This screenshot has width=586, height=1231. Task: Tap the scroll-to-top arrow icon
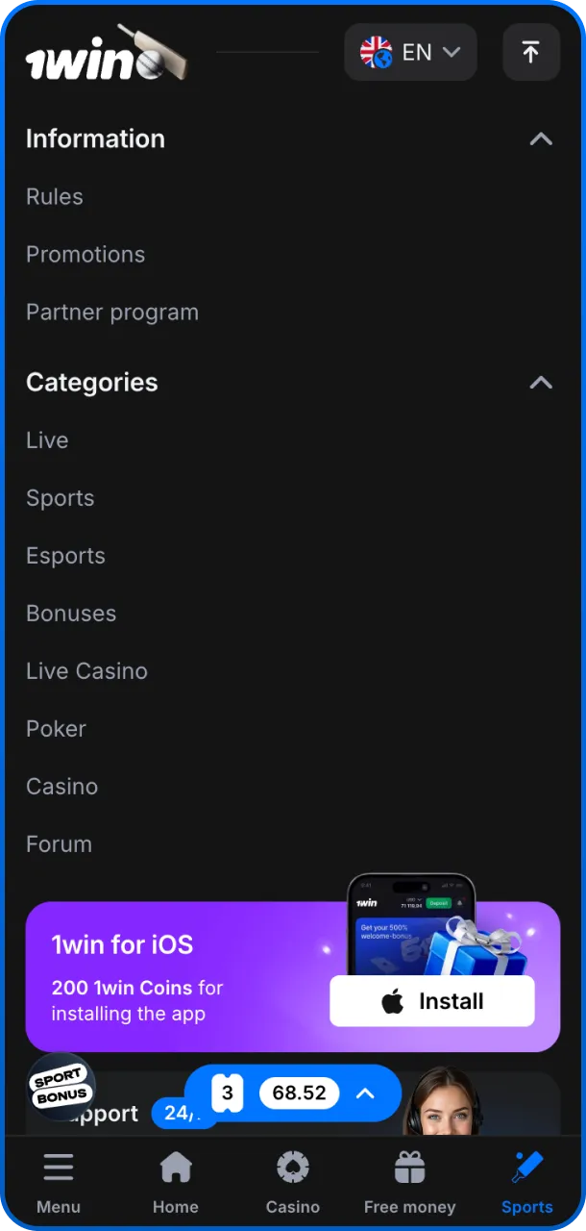(x=531, y=52)
